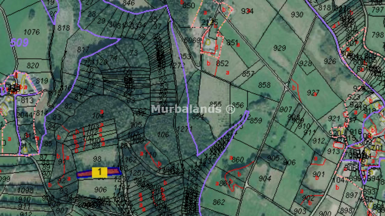The height and width of the screenshot is (216, 385).
Task: Click parcel number 930
Action: point(297,14)
